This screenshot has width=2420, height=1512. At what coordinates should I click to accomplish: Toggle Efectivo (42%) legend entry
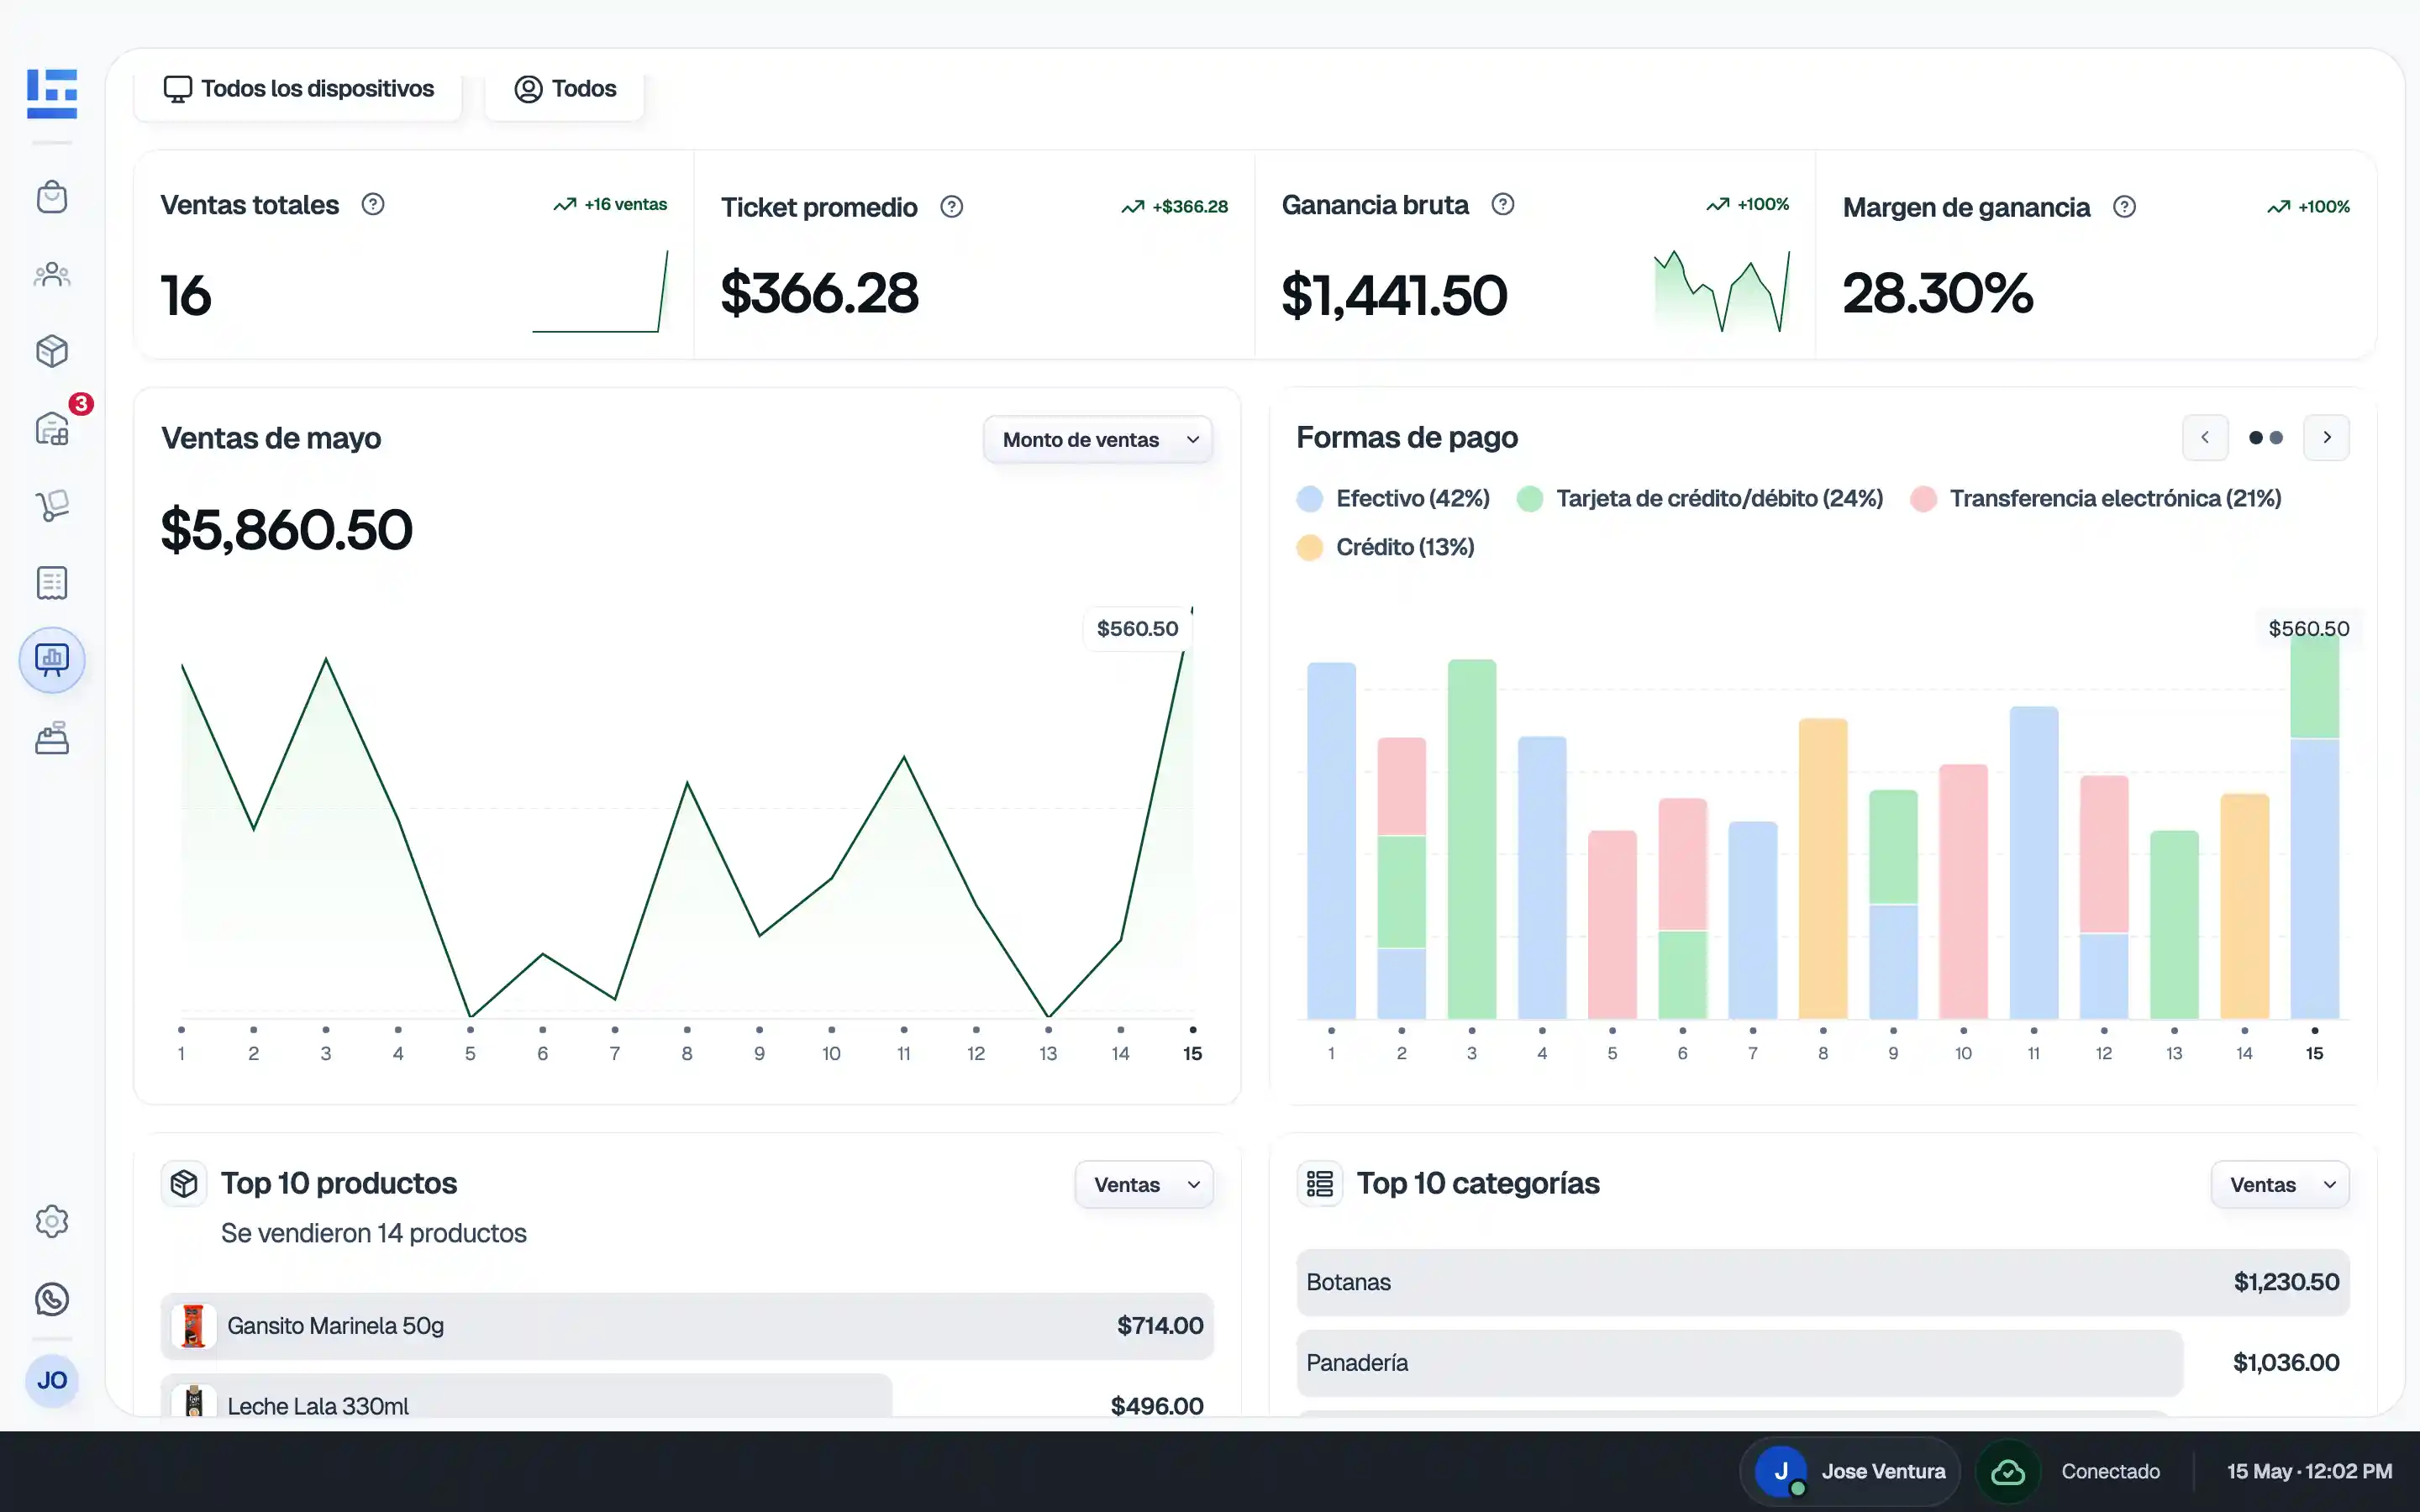tap(1393, 498)
